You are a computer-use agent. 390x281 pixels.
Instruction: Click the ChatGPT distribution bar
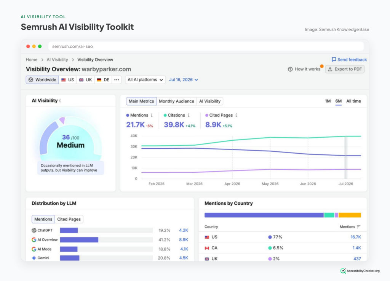click(x=69, y=230)
